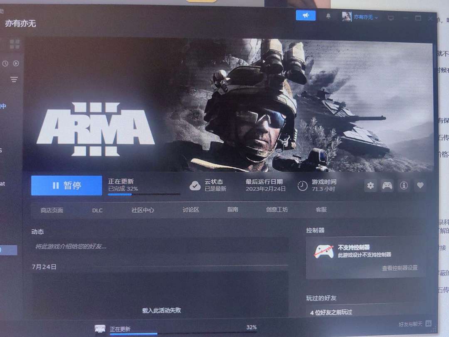Click the 正在更新 label in bottom bar
The image size is (449, 337).
(x=120, y=329)
